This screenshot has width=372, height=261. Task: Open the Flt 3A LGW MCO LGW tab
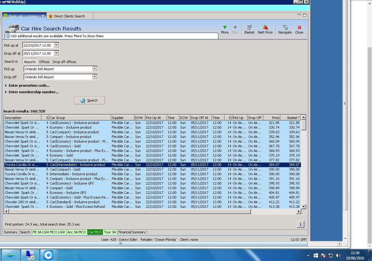(49, 232)
